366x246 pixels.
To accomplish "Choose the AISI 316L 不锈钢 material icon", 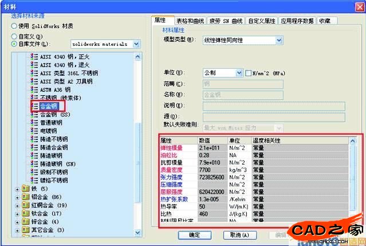I will tap(35, 73).
